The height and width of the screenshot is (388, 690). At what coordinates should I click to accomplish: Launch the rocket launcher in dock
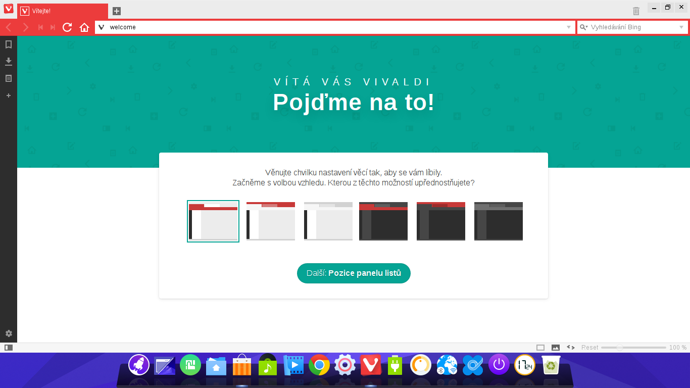coord(139,364)
